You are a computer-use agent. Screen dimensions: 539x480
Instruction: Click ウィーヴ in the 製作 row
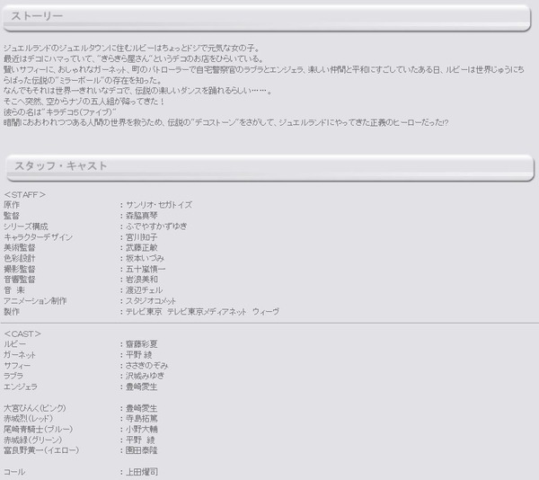(x=266, y=312)
